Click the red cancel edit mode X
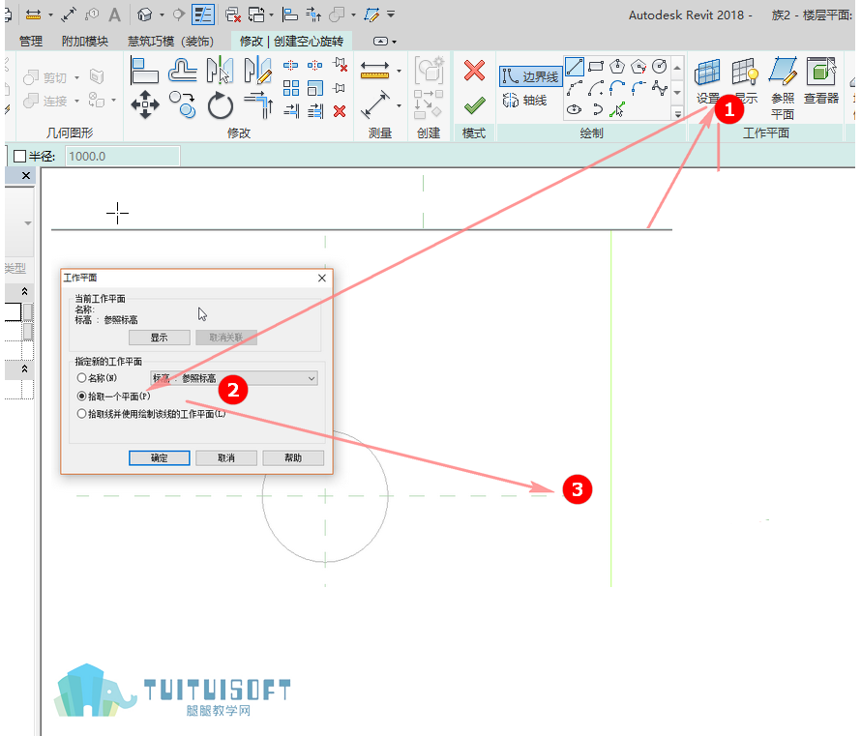 click(474, 71)
